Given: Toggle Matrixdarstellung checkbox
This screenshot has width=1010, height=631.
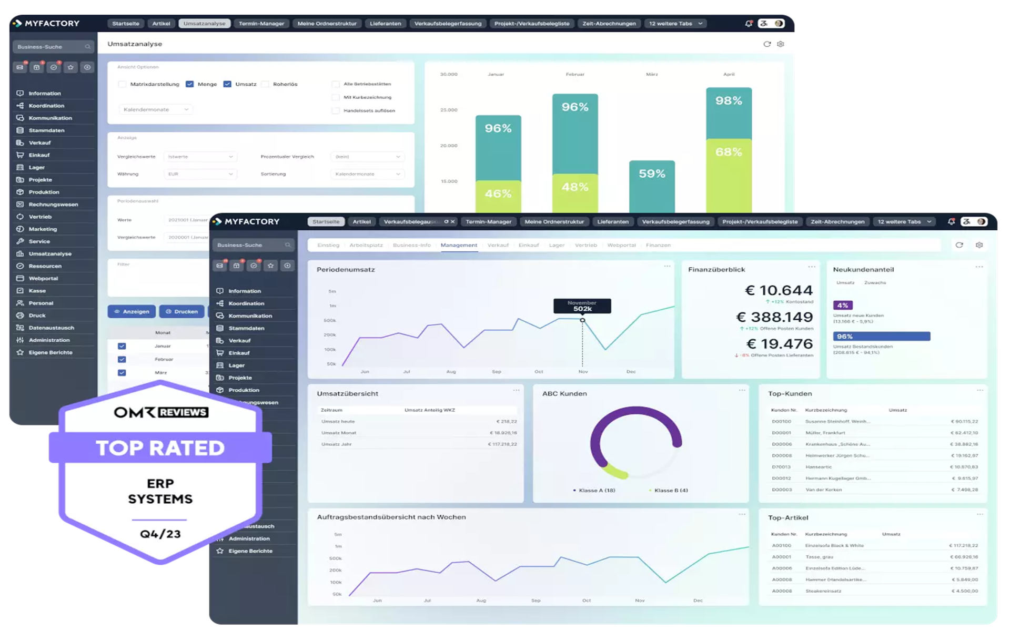Looking at the screenshot, I should [x=122, y=84].
